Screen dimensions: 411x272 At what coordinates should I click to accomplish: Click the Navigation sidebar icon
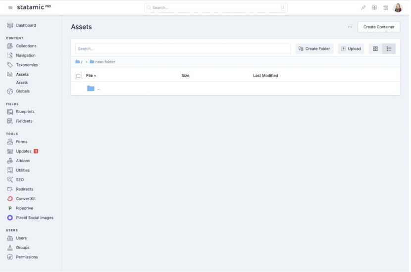click(10, 55)
